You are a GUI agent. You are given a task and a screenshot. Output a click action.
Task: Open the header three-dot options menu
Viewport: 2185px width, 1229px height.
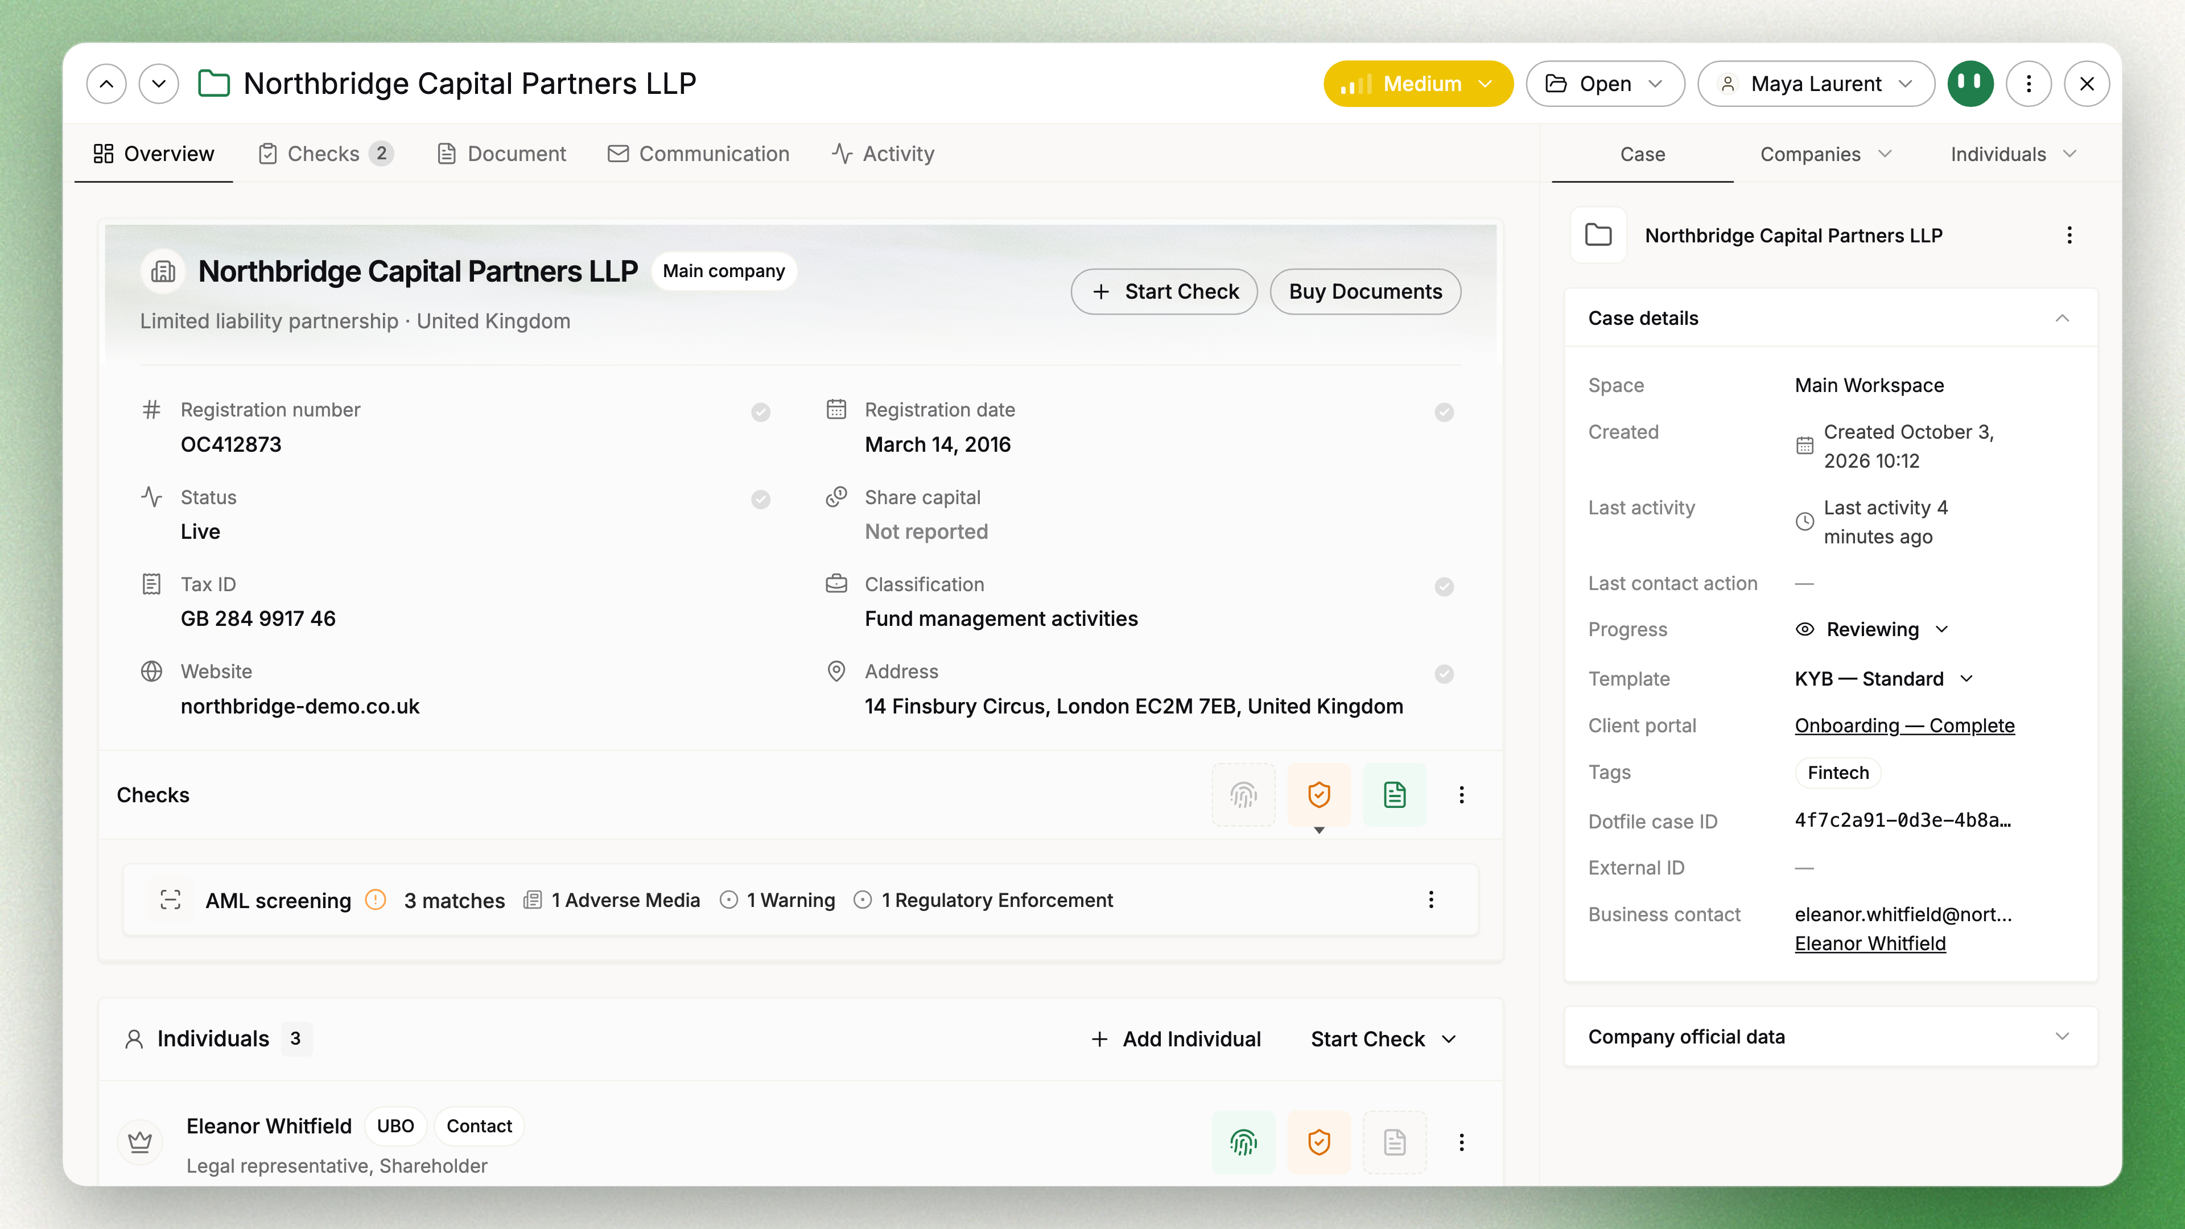(2028, 83)
